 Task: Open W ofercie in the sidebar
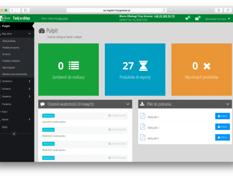6,54
